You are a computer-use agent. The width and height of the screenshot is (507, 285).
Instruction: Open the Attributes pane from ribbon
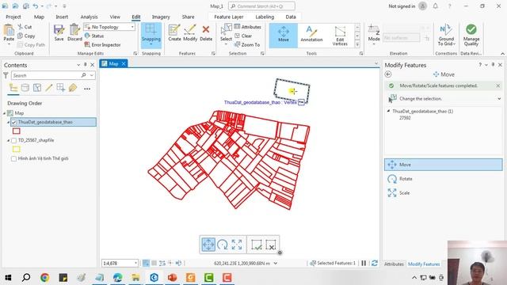pos(248,27)
